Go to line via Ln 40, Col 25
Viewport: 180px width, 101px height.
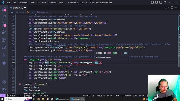click(89, 95)
